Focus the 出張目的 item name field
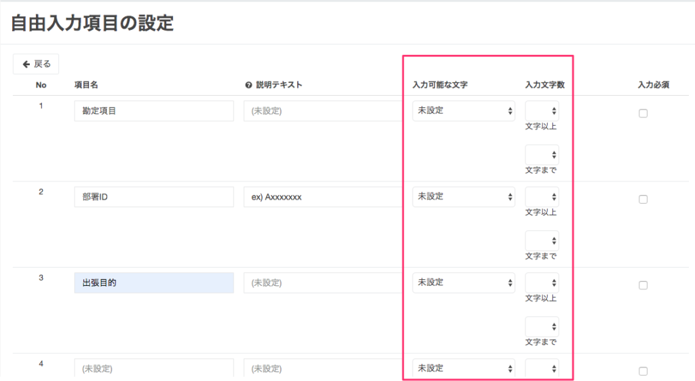This screenshot has height=381, width=695. [x=153, y=283]
